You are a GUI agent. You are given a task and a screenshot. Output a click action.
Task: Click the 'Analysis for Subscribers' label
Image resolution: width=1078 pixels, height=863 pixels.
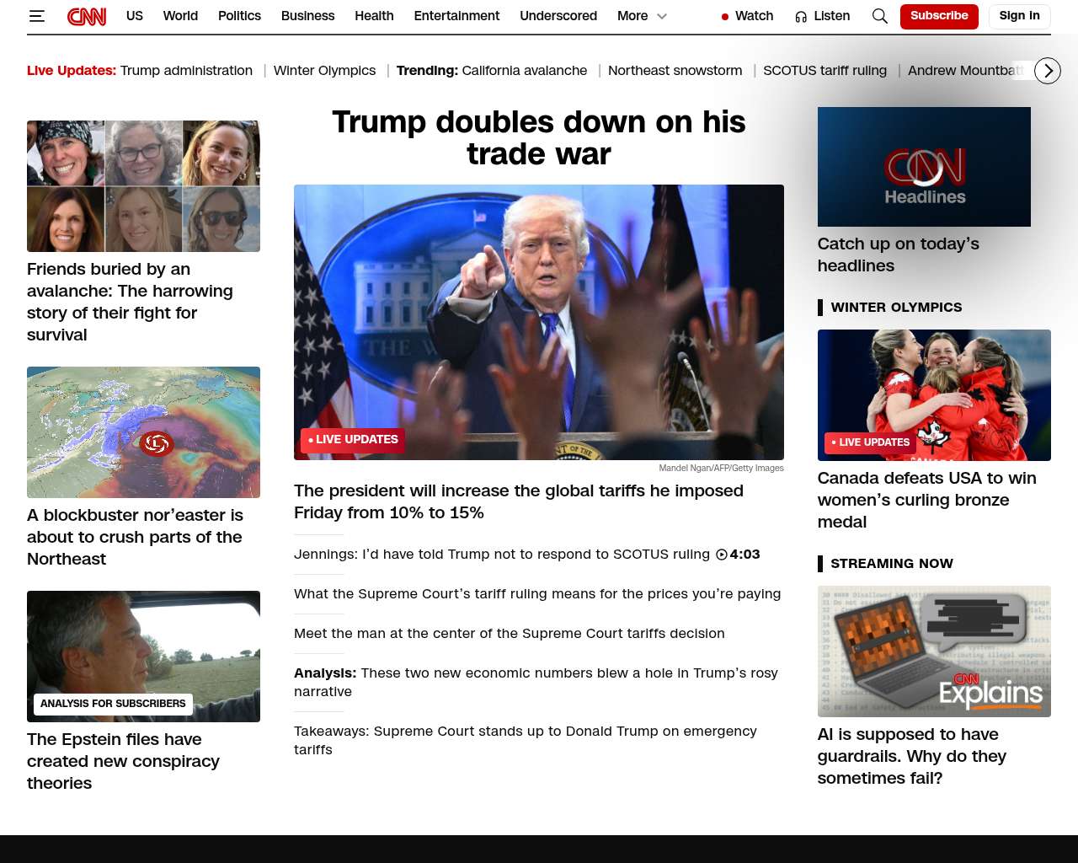click(113, 704)
